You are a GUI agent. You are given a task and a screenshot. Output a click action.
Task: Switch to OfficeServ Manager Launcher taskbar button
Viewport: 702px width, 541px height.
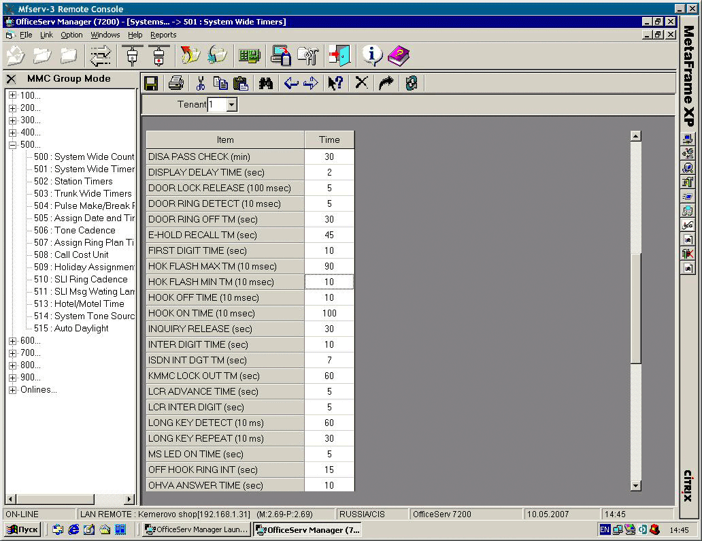197,529
